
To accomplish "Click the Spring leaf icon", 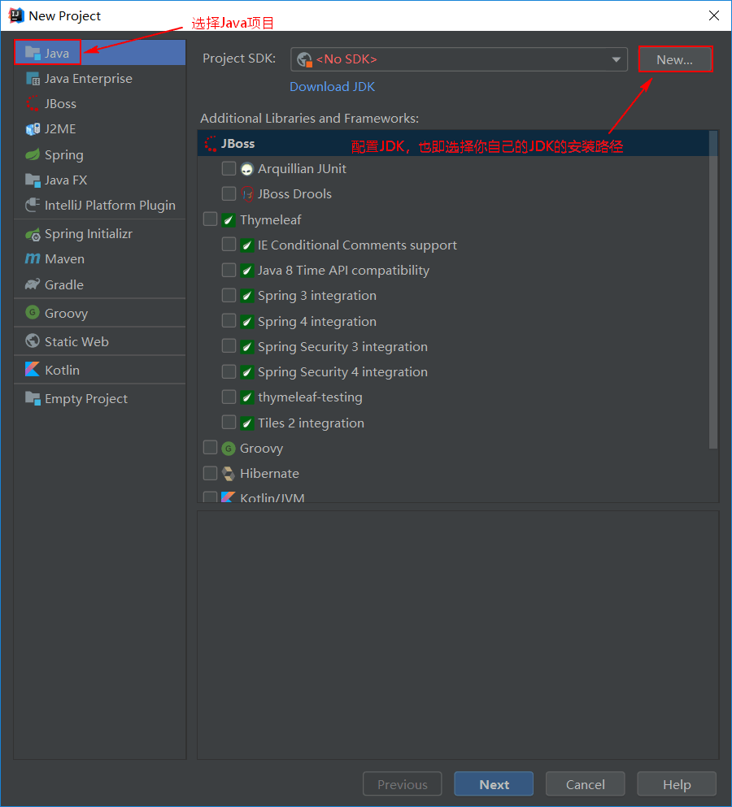I will pos(33,154).
